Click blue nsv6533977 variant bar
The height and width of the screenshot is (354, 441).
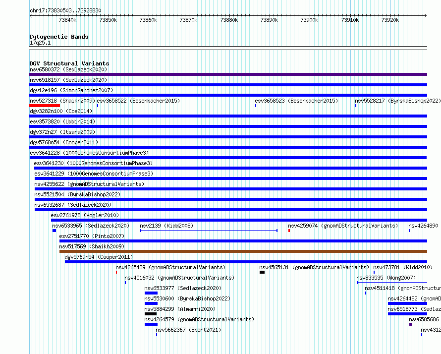[151, 293]
